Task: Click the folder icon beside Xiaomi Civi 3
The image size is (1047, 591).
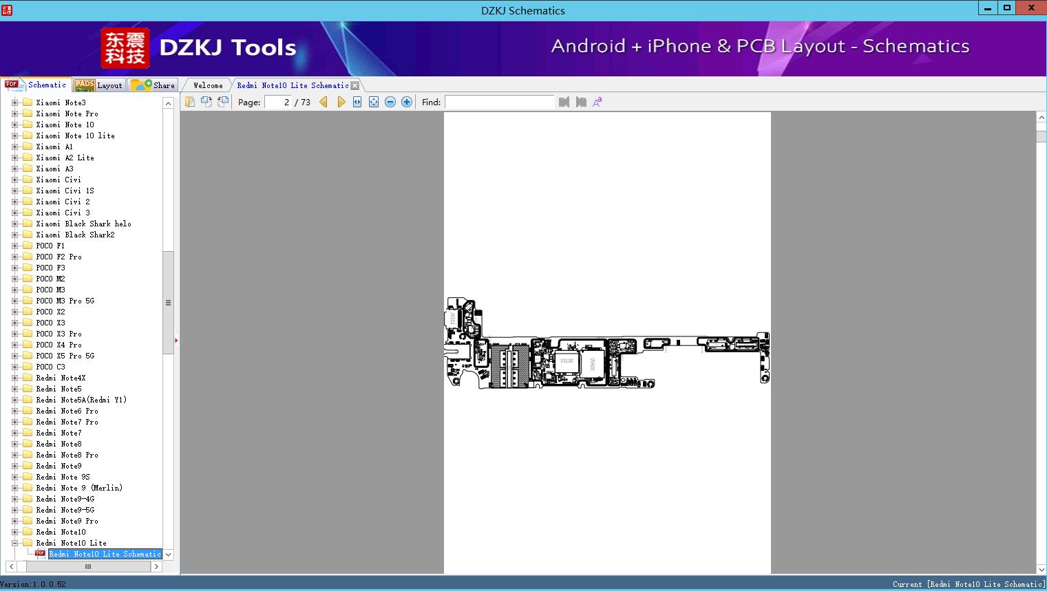Action: click(x=28, y=213)
